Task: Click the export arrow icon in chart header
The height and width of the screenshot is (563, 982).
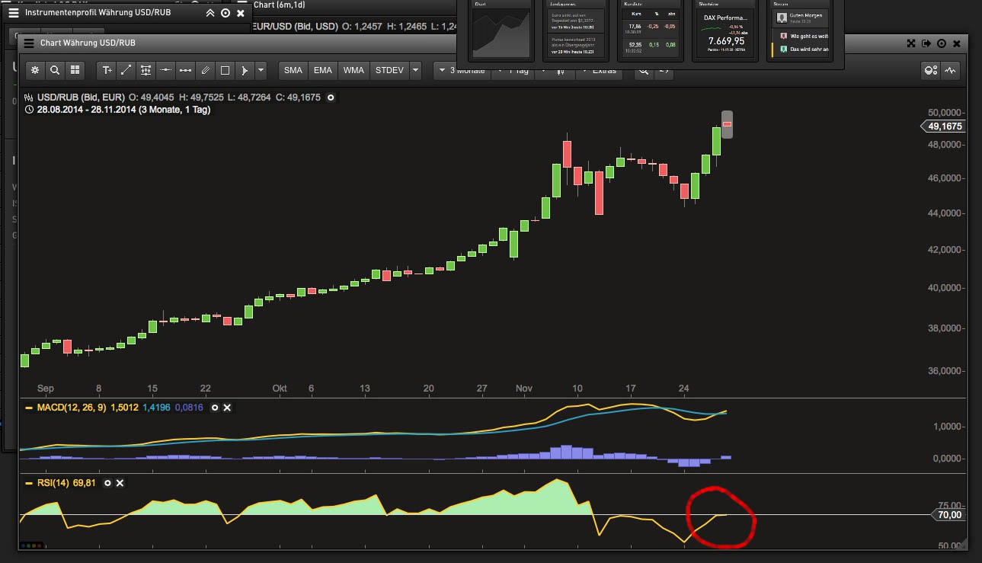Action: pyautogui.click(x=926, y=43)
